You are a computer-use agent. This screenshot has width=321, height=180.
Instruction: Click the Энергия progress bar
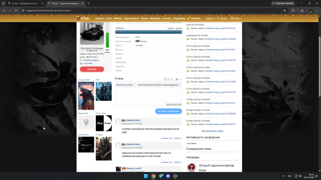[148, 32]
